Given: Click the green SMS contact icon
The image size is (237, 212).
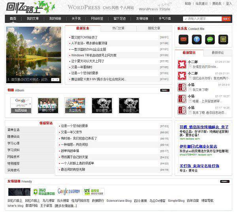Looking at the screenshot, I should [210, 39].
